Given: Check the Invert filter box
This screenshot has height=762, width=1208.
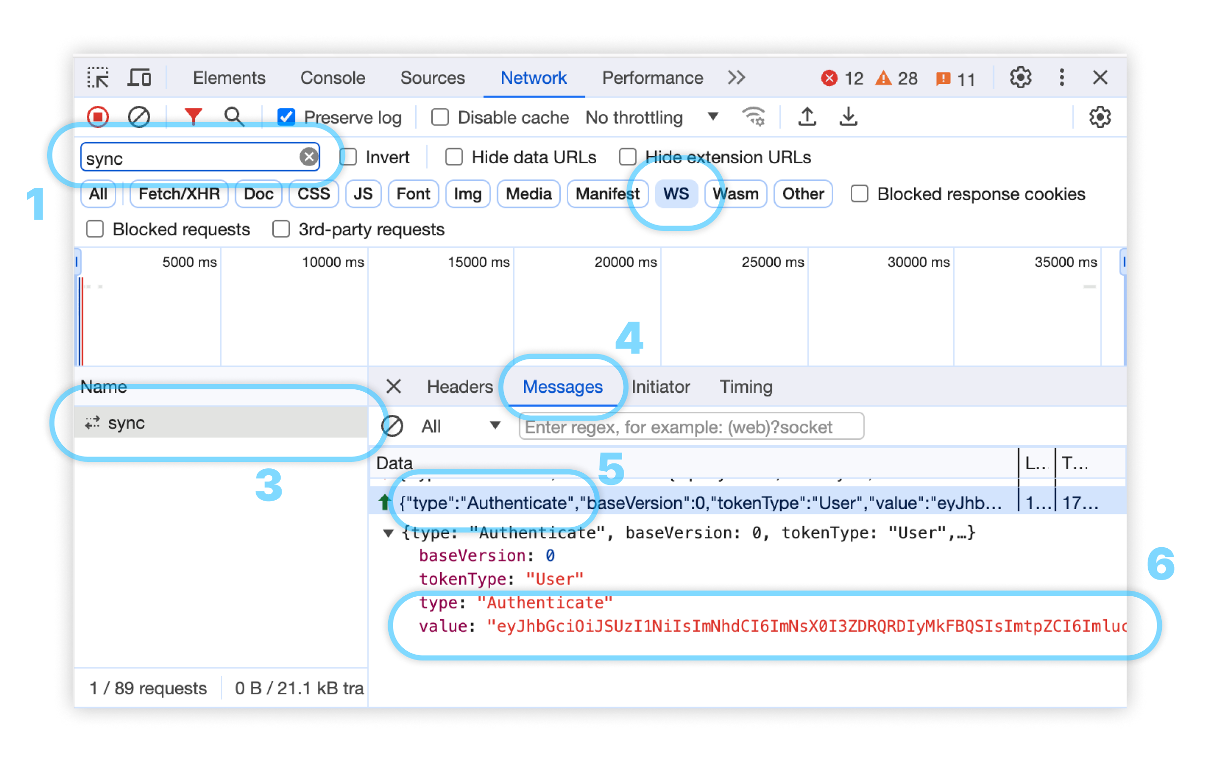Looking at the screenshot, I should [x=348, y=157].
